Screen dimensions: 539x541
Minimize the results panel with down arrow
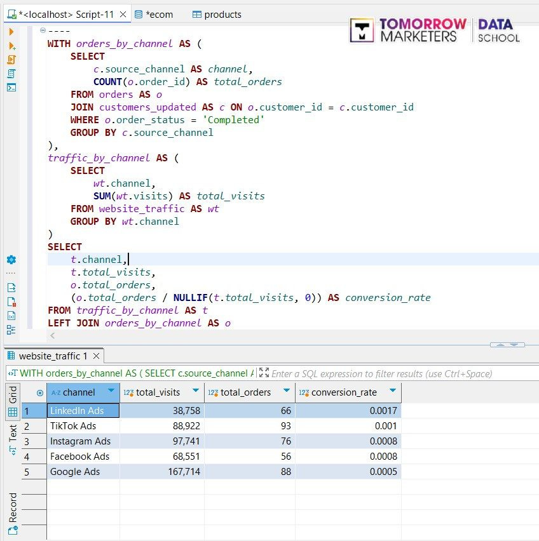click(514, 345)
